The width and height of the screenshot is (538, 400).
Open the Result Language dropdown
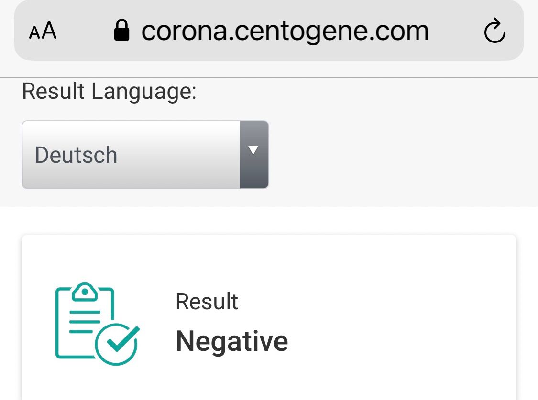coord(145,155)
